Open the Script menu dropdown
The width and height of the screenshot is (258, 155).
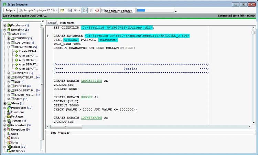coord(10,10)
